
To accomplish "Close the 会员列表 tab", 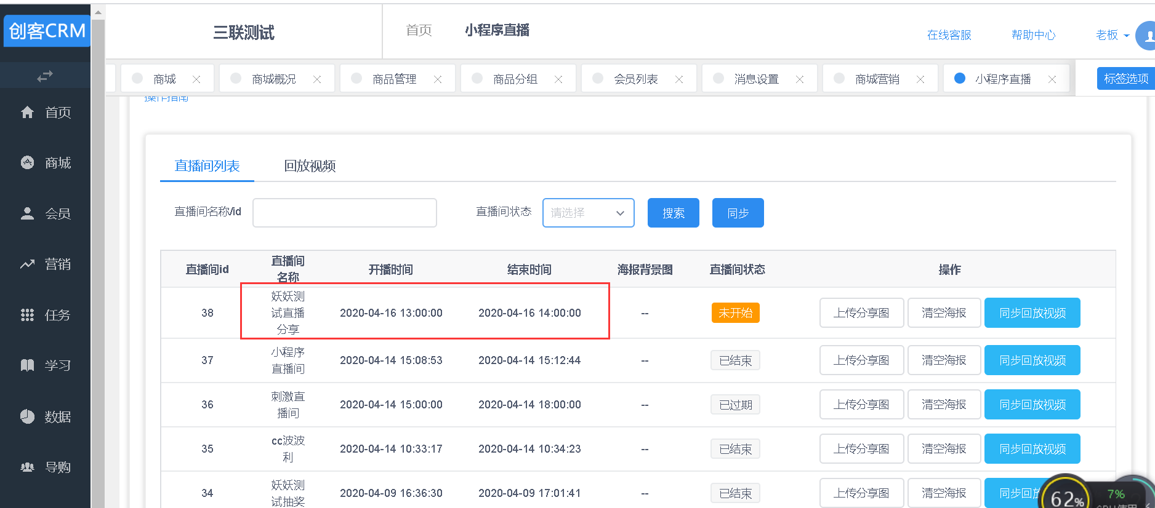I will tap(679, 79).
